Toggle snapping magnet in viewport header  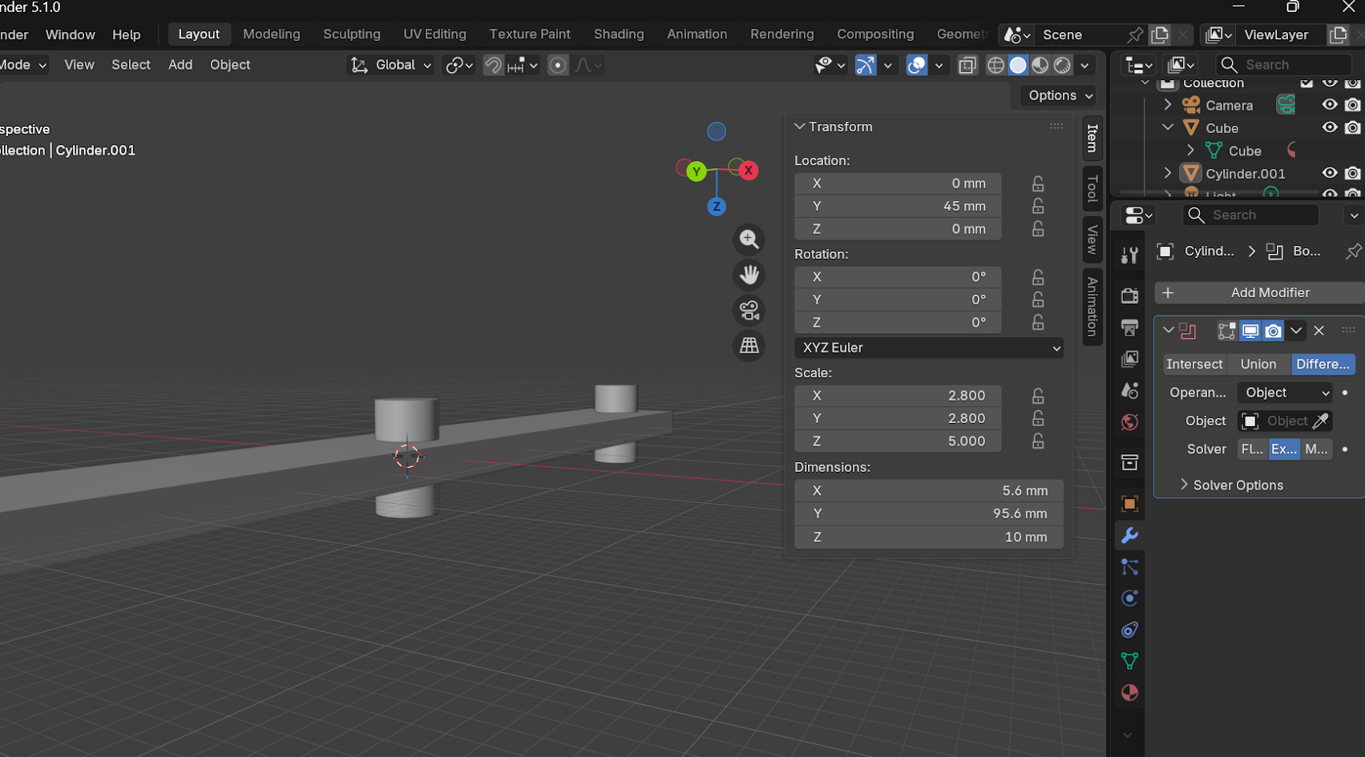click(494, 65)
